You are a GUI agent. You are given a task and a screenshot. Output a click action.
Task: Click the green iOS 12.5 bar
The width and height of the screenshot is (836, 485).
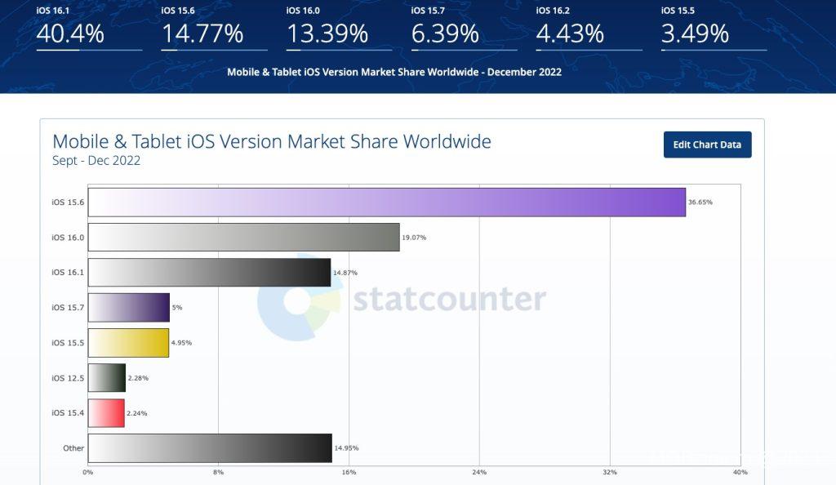tap(107, 378)
